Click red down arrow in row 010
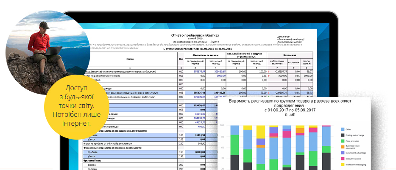The image size is (396, 170). point(269,72)
